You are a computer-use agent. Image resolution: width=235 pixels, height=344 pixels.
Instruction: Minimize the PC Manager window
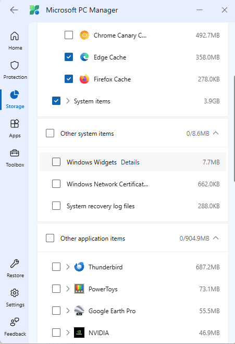199,10
